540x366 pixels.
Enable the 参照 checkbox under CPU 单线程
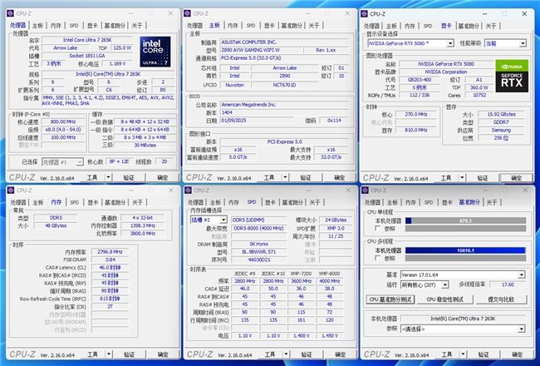pos(377,229)
